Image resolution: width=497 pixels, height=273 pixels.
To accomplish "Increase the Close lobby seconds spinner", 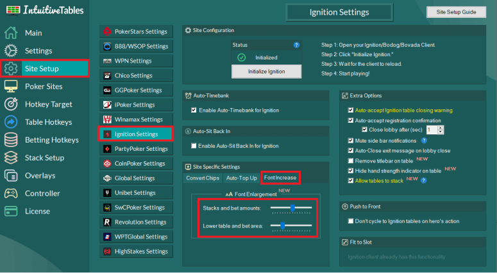I will pyautogui.click(x=441, y=128).
